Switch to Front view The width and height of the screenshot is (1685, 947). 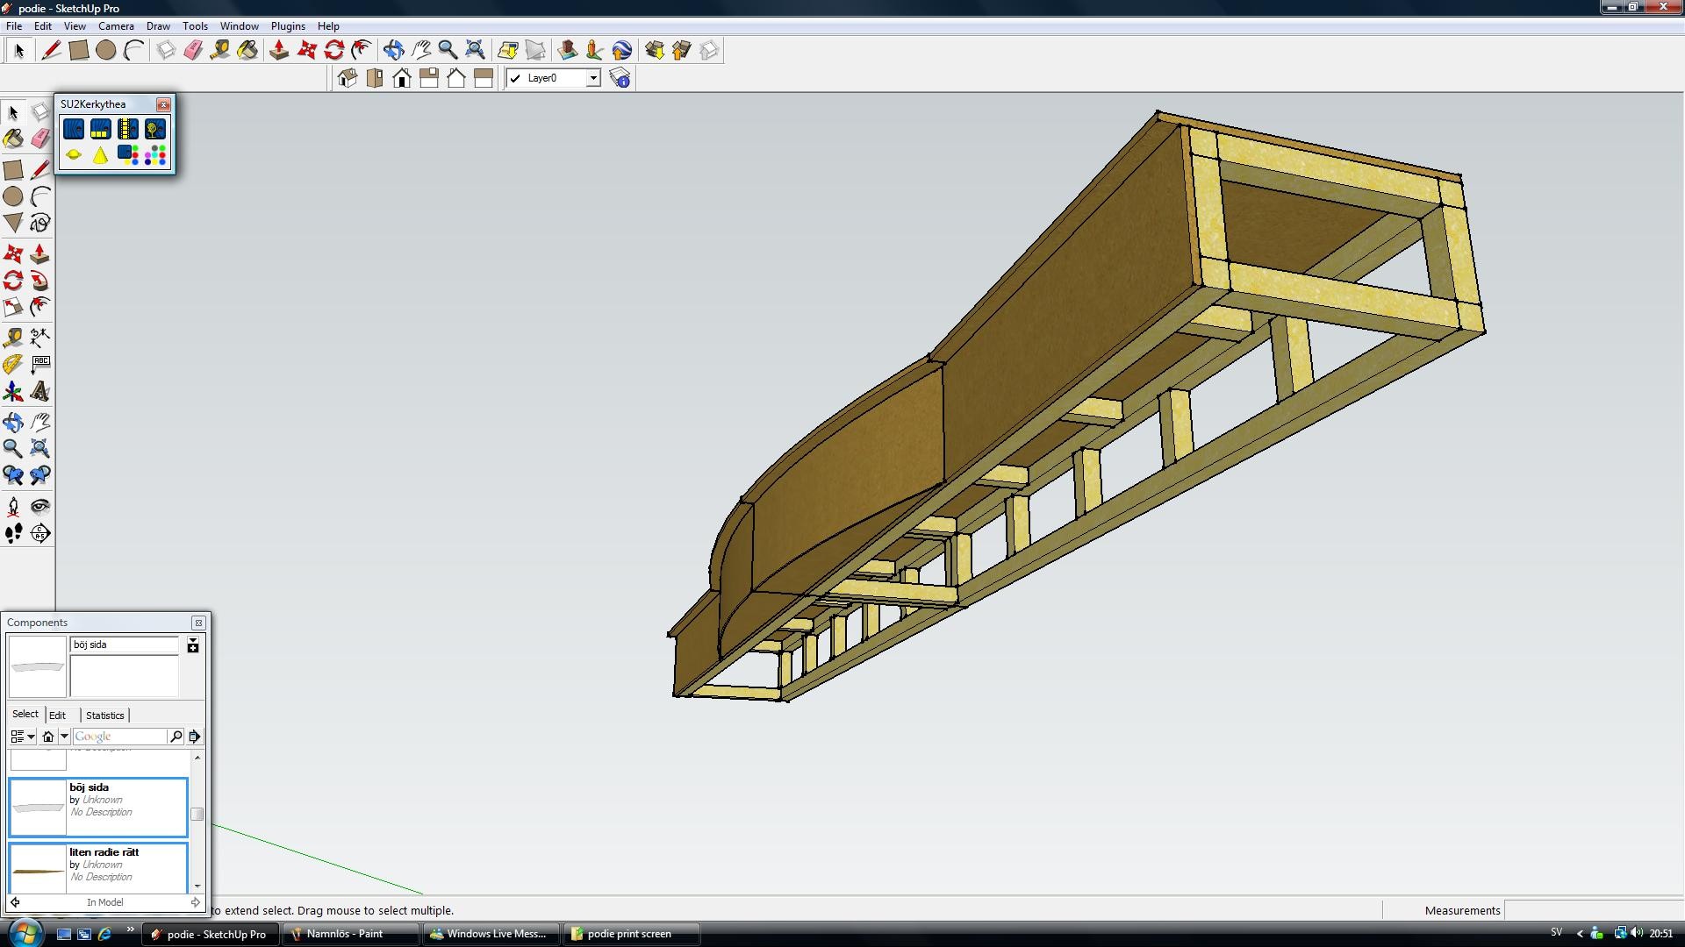tap(402, 78)
